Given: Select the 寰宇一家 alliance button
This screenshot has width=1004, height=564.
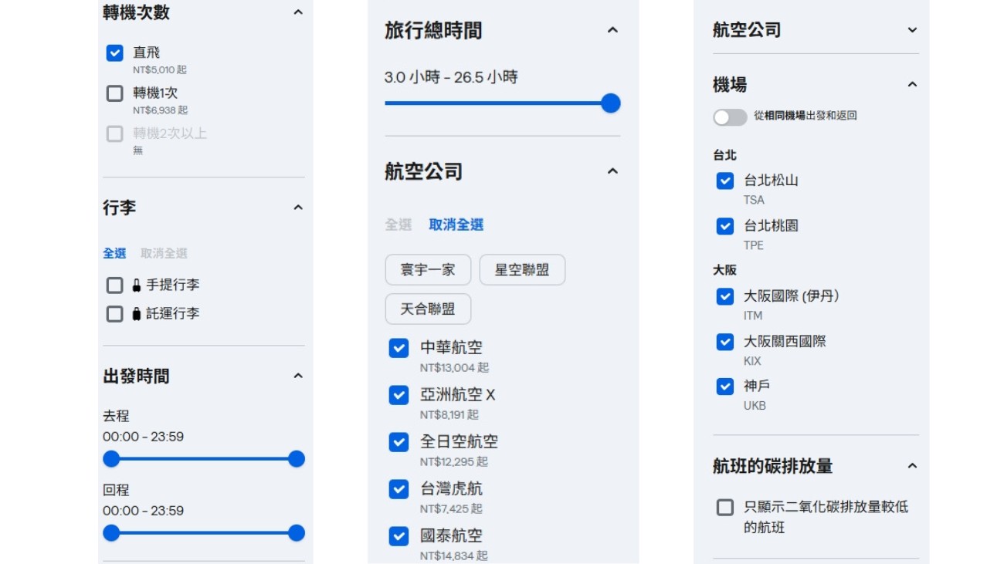Looking at the screenshot, I should [x=428, y=270].
